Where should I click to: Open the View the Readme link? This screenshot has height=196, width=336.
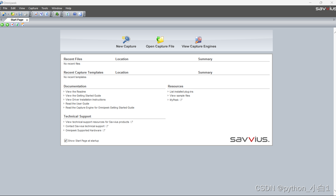(x=76, y=92)
